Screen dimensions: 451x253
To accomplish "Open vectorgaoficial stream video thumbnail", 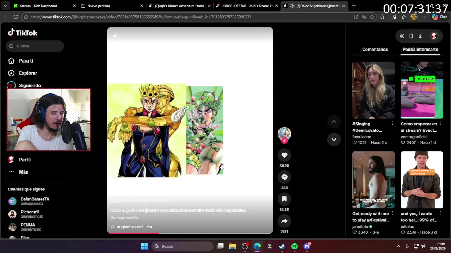I will coord(422,90).
